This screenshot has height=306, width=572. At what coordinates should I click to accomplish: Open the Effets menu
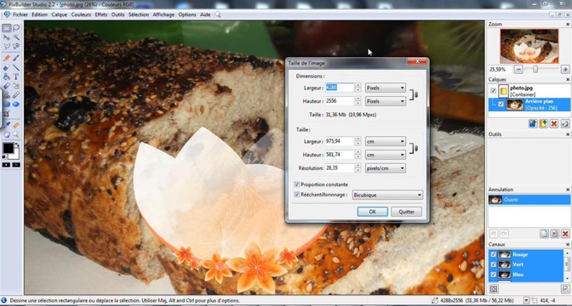tap(101, 15)
